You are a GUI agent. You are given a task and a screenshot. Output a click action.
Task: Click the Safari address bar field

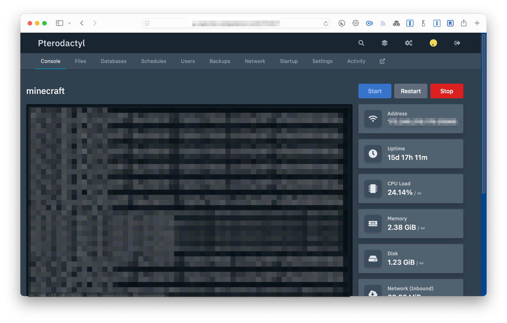pyautogui.click(x=236, y=23)
